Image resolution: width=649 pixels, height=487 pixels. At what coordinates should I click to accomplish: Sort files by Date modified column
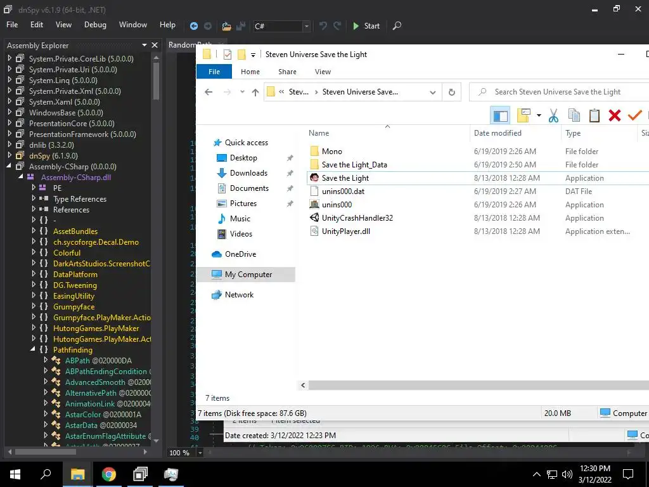pos(498,133)
